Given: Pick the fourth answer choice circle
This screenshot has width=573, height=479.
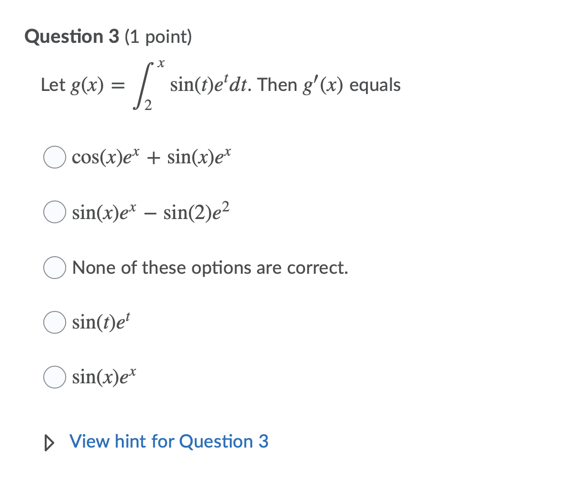Looking at the screenshot, I should 54,322.
